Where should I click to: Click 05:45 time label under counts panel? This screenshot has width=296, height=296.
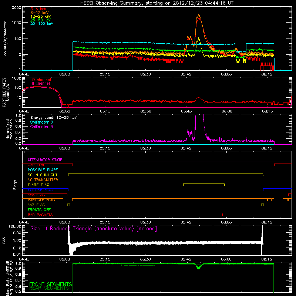click(186, 74)
